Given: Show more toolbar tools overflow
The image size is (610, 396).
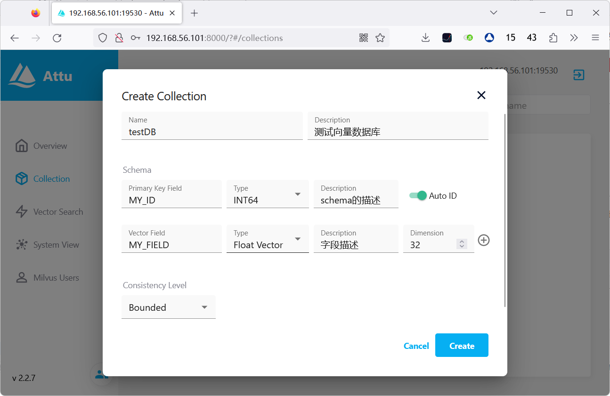Looking at the screenshot, I should (574, 38).
